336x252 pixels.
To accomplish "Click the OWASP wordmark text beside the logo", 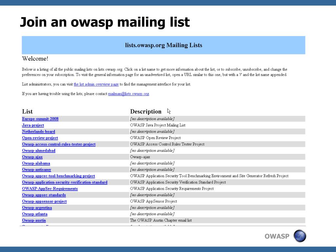I will 277,236.
